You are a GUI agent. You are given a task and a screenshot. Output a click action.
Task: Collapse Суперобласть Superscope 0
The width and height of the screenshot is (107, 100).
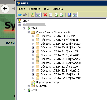click(29, 32)
